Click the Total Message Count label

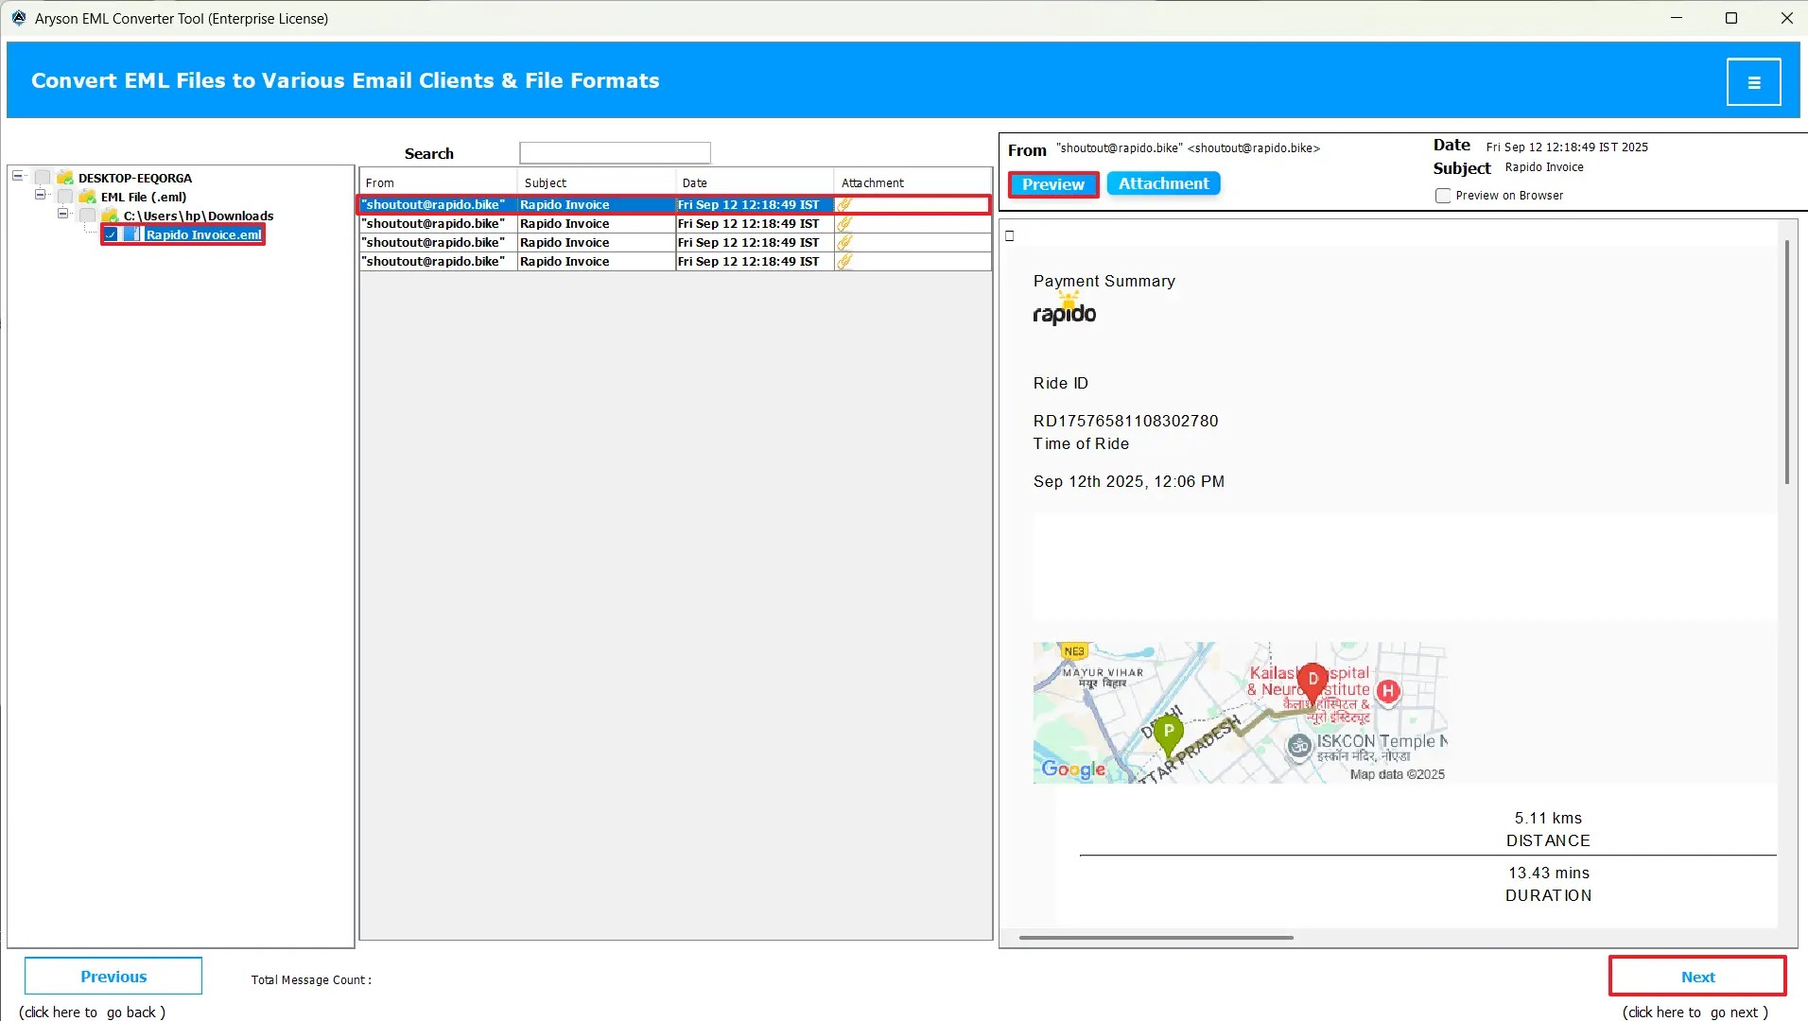pos(311,980)
